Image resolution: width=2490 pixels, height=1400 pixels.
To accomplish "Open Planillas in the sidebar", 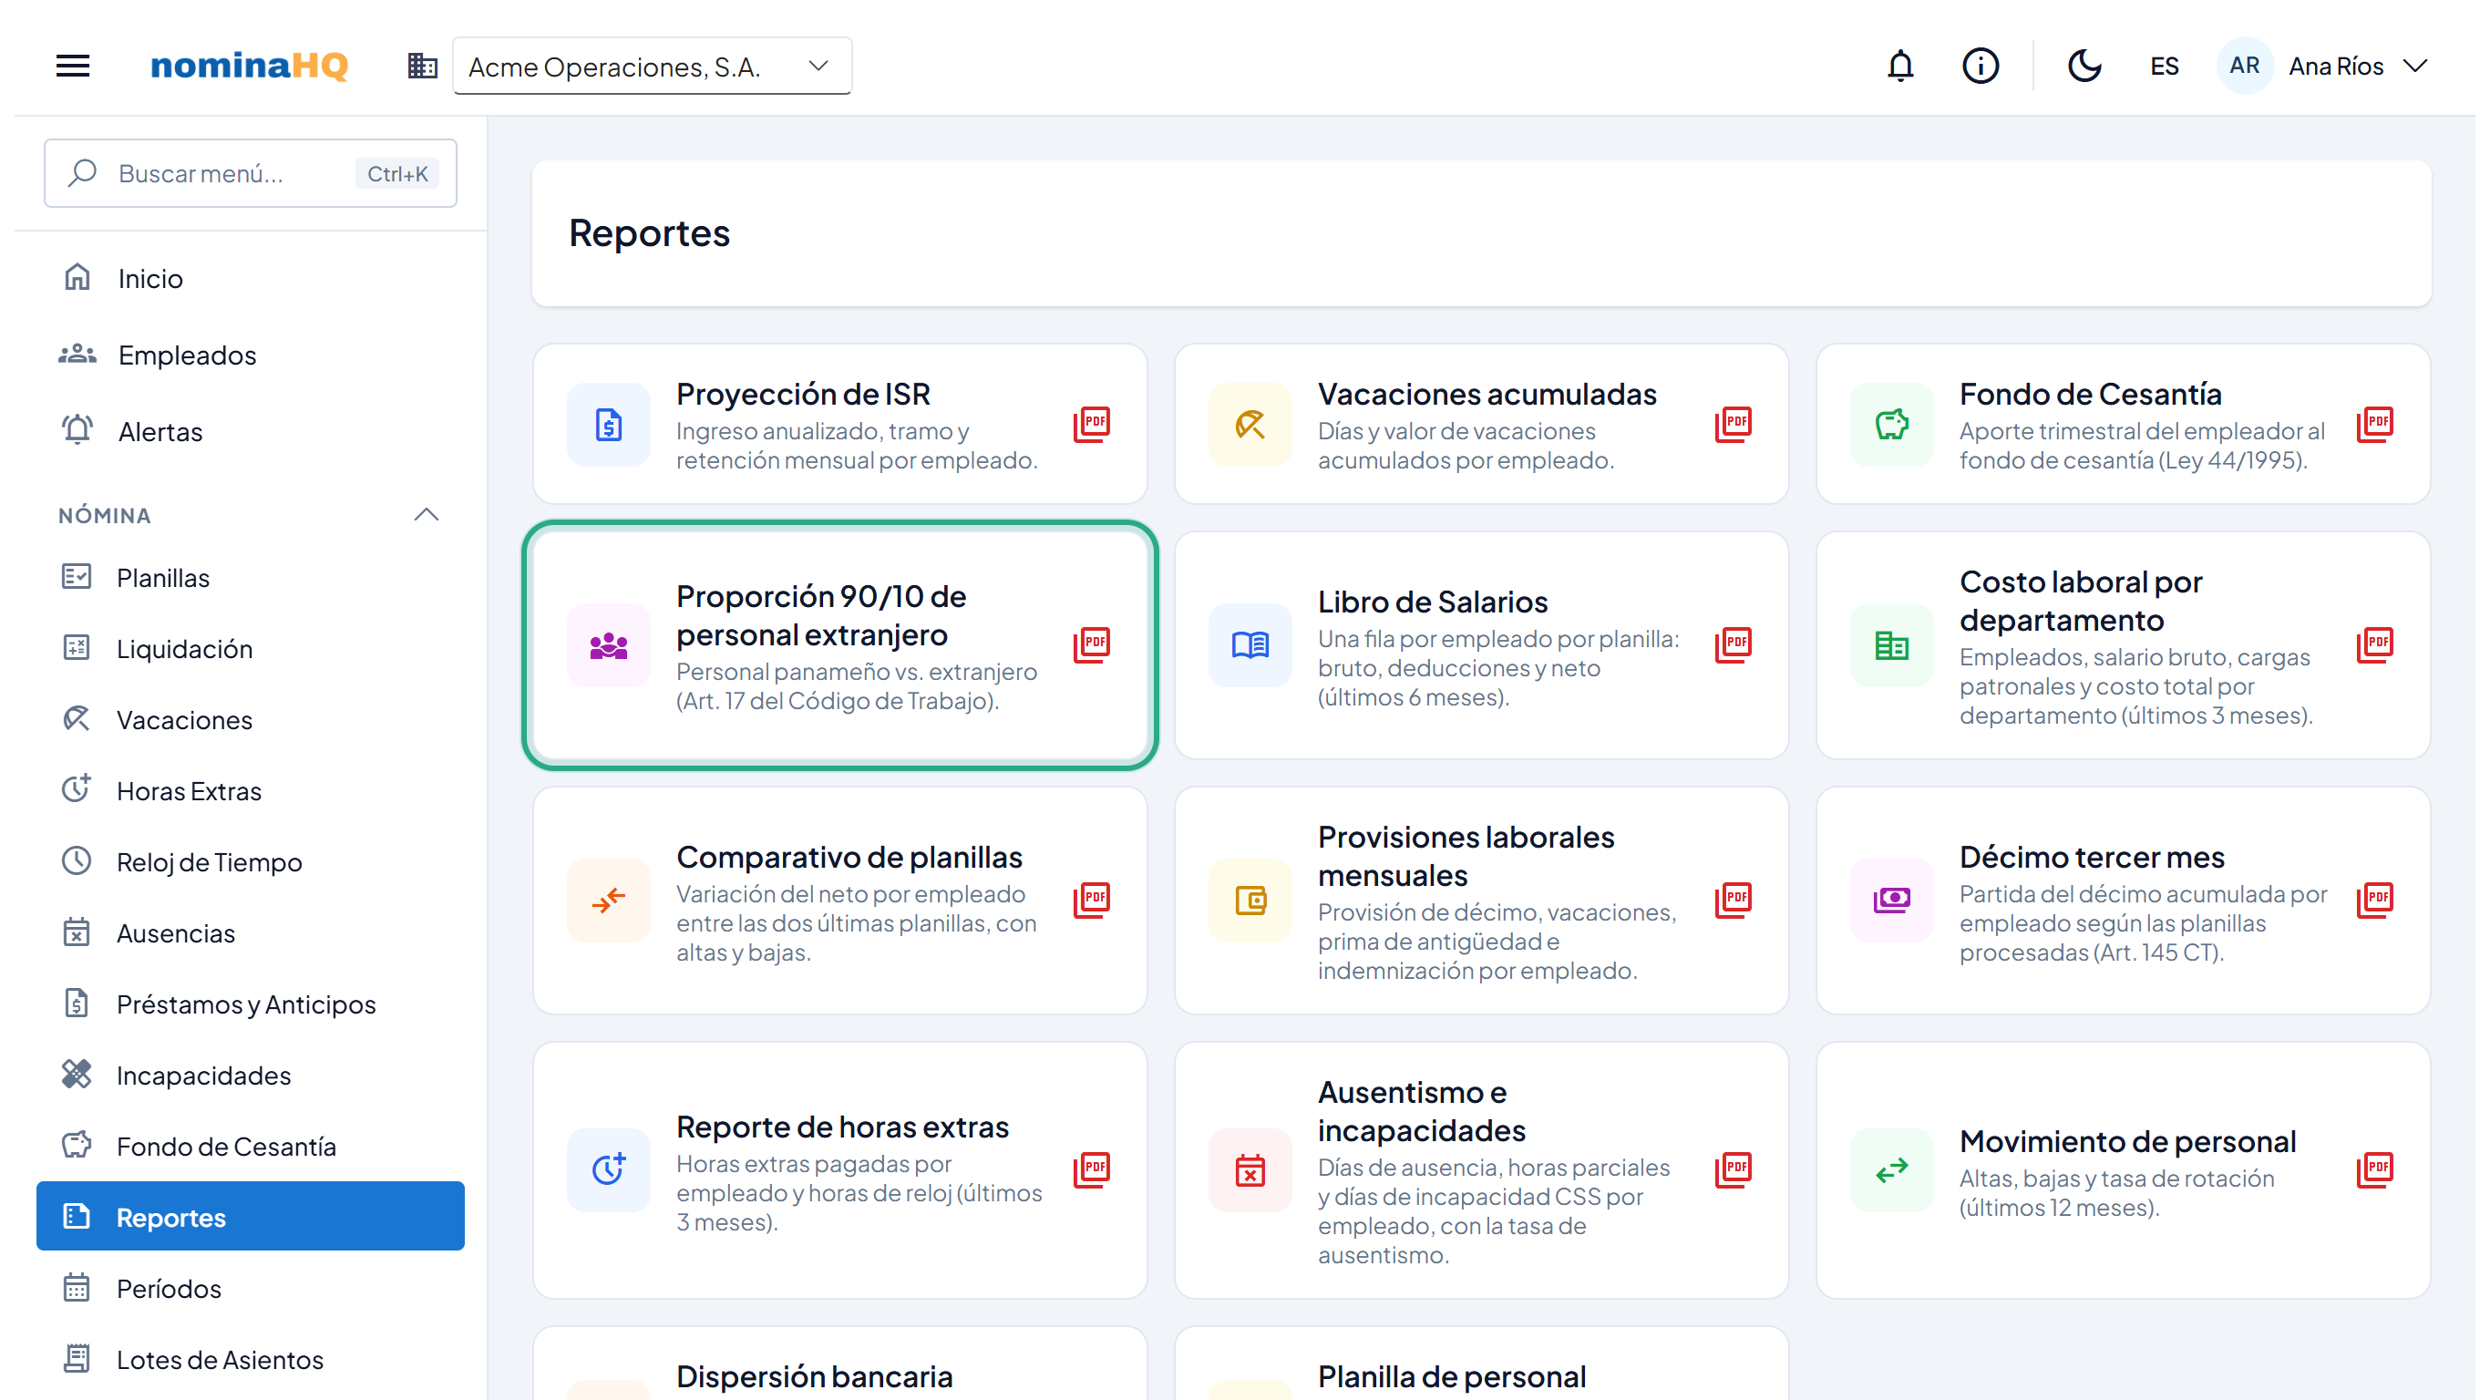I will point(251,577).
